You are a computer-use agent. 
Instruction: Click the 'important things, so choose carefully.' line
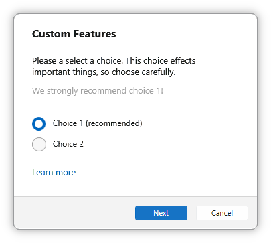tap(104, 72)
